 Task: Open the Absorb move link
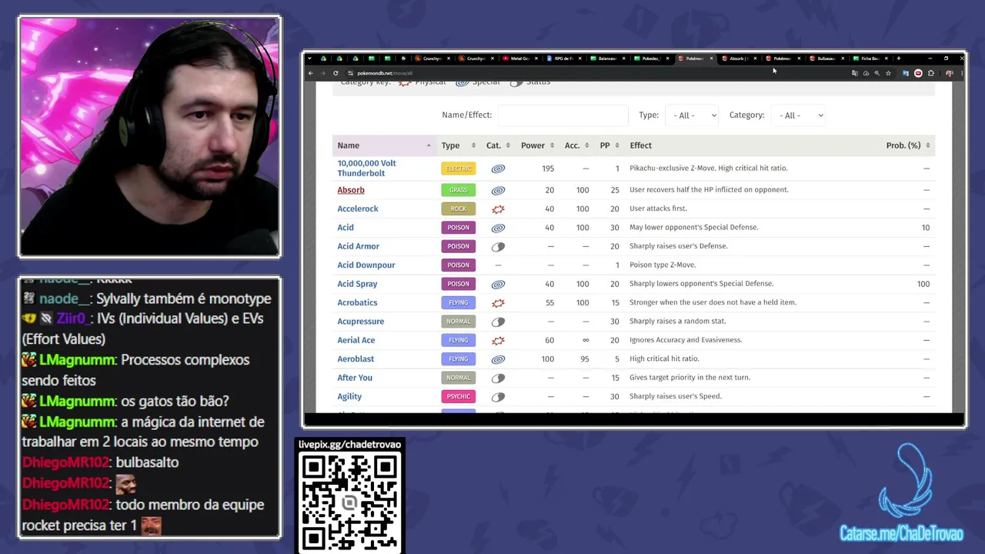(351, 190)
